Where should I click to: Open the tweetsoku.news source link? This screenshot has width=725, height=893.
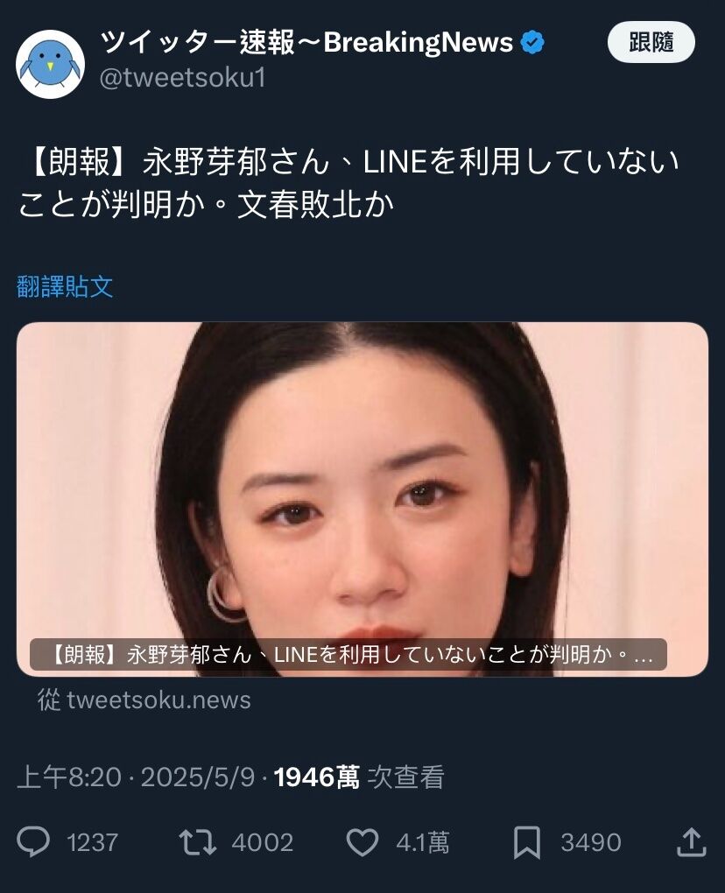point(144,700)
